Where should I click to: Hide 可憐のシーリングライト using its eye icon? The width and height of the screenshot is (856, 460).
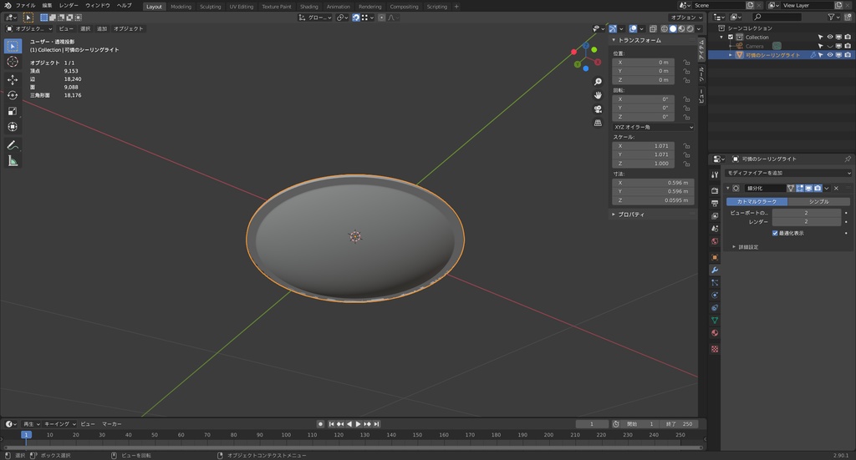point(830,55)
